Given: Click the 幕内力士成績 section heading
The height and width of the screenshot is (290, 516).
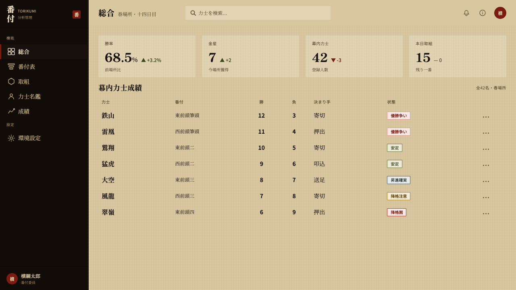Looking at the screenshot, I should (x=120, y=88).
